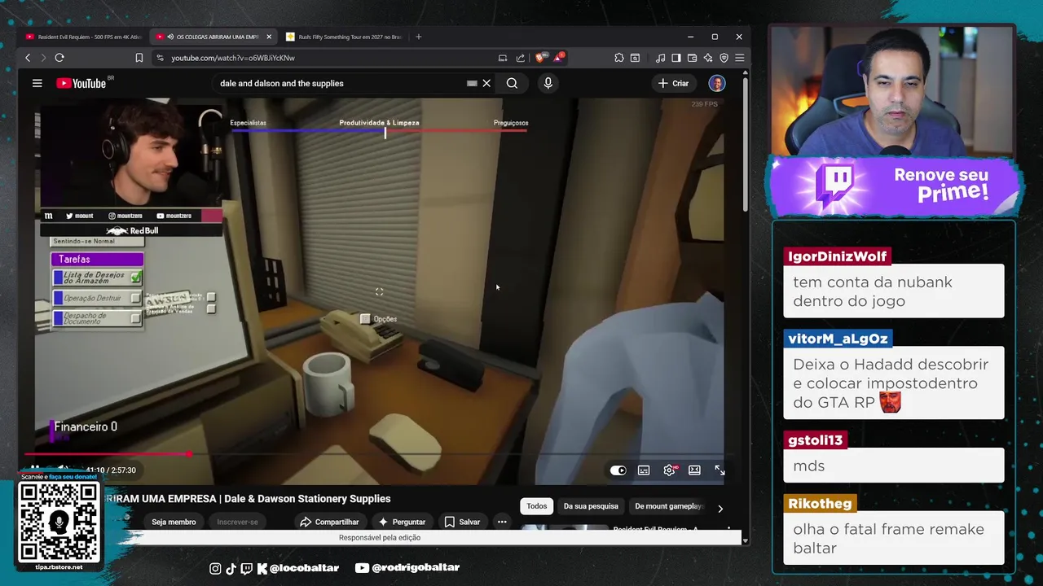This screenshot has height=586, width=1043.
Task: Select the Da sua pesquisa chip
Action: click(591, 506)
